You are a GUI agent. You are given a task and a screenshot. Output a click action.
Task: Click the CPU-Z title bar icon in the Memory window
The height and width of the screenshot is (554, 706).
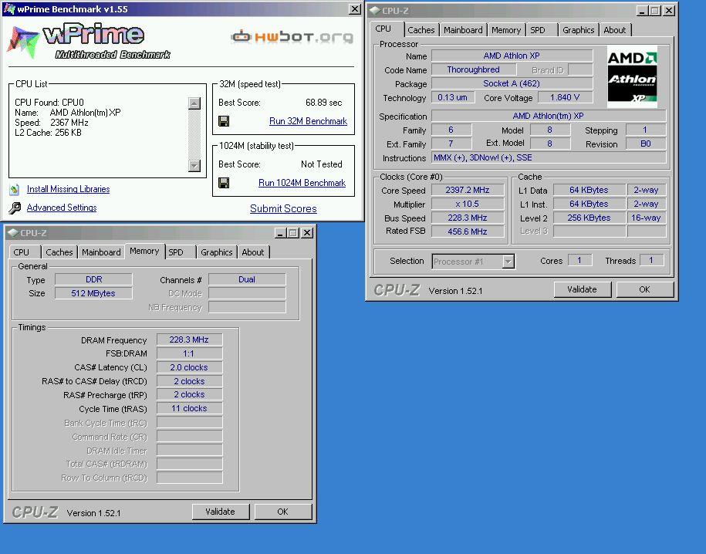click(12, 233)
